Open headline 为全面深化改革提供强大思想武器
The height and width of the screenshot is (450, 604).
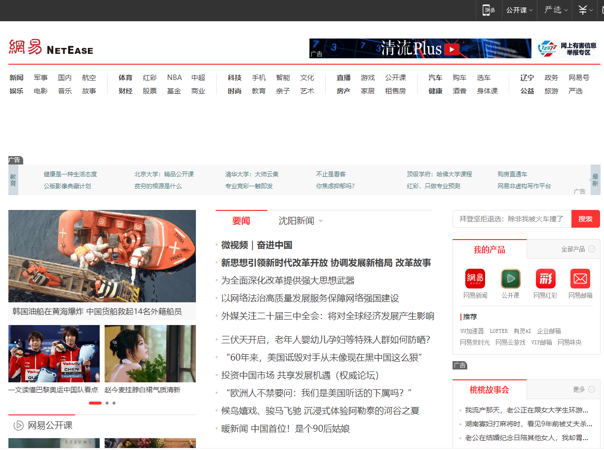coord(288,281)
